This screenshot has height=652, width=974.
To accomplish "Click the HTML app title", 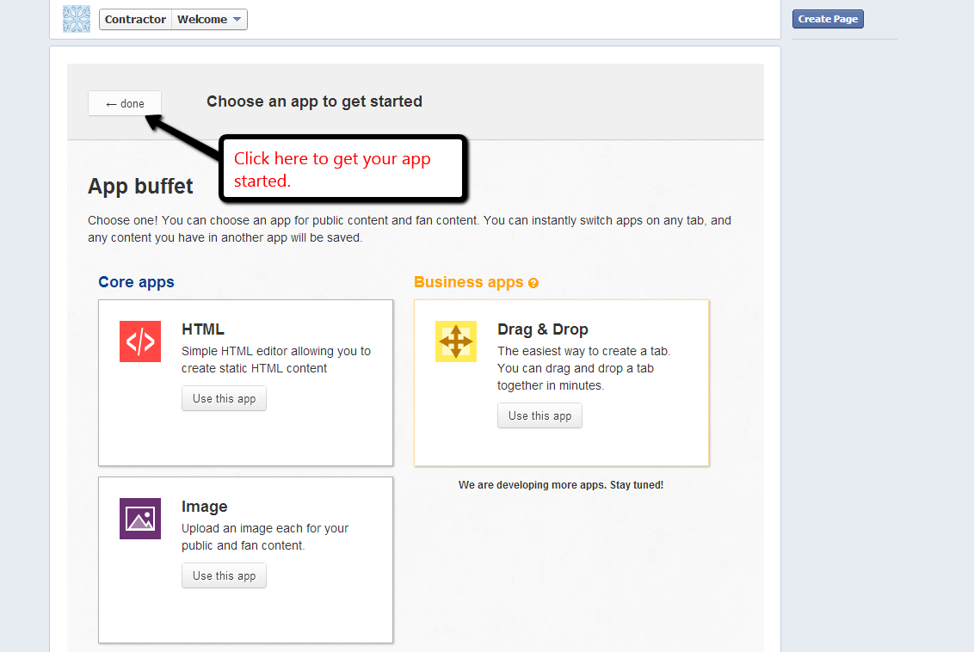I will click(x=203, y=329).
